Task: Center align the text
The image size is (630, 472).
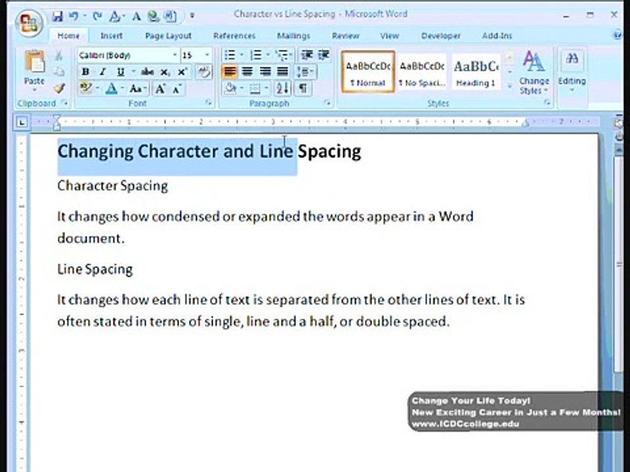Action: click(247, 72)
